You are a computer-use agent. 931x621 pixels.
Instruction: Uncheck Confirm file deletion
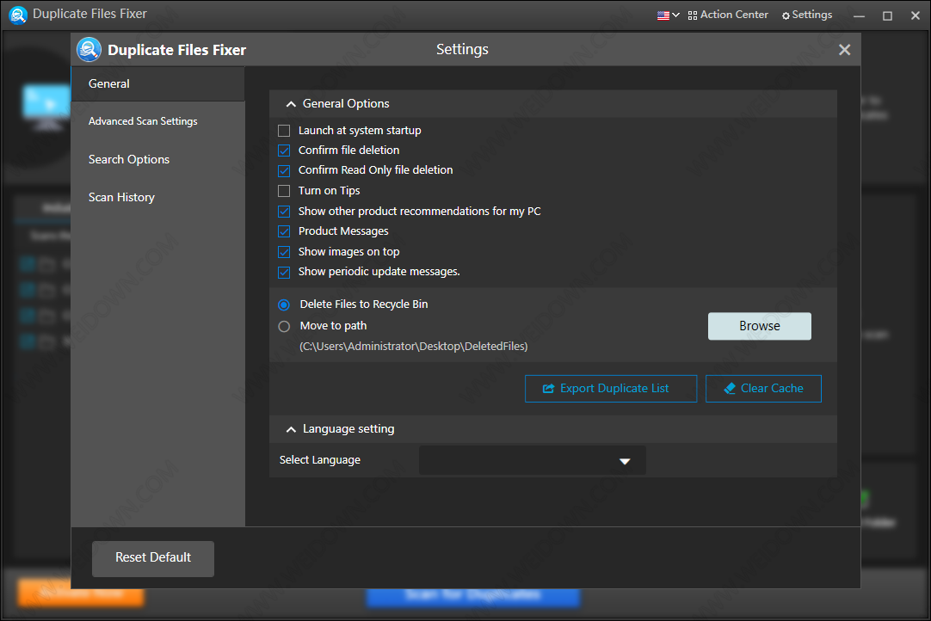tap(284, 151)
